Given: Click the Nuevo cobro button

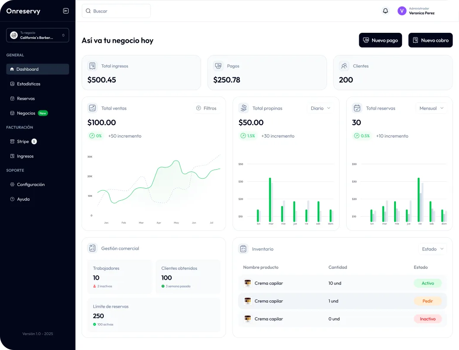Looking at the screenshot, I should click(x=430, y=40).
